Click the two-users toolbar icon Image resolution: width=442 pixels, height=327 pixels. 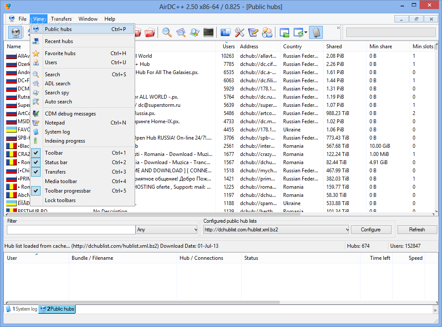tap(267, 32)
